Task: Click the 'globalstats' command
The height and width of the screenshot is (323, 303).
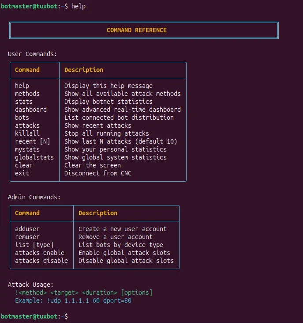Action: (x=34, y=157)
